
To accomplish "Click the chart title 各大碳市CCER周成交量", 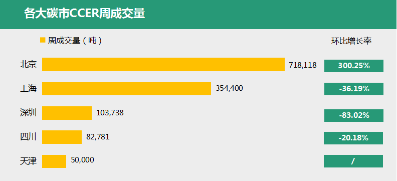I will coord(85,14).
